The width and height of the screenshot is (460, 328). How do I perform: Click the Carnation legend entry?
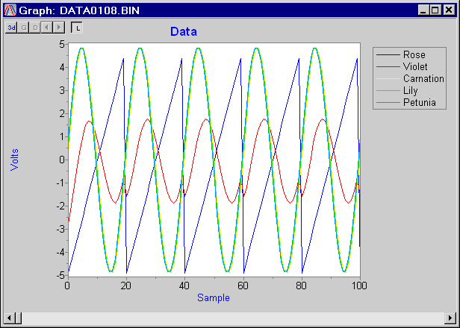[423, 78]
